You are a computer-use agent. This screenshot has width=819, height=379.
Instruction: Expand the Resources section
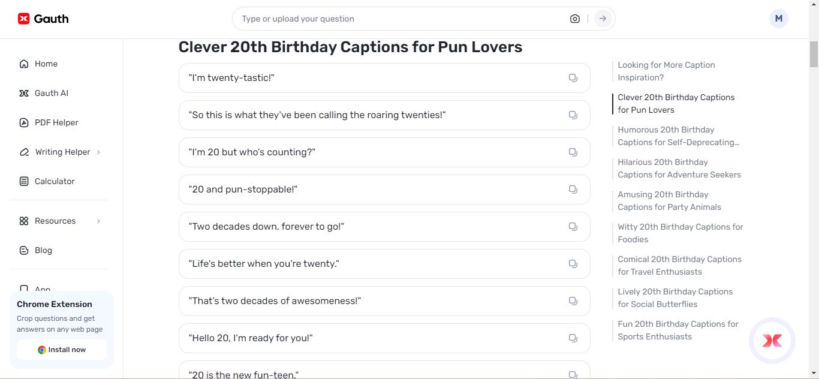click(55, 221)
